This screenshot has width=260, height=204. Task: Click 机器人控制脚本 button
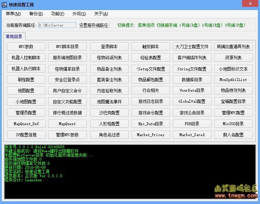pyautogui.click(x=26, y=58)
